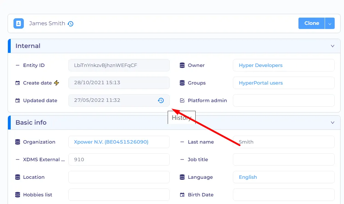The width and height of the screenshot is (344, 204).
Task: Open the Clone button dropdown arrow
Action: click(x=330, y=23)
